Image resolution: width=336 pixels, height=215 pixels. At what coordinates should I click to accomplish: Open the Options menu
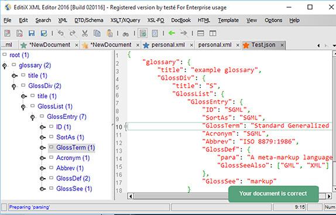[273, 21]
